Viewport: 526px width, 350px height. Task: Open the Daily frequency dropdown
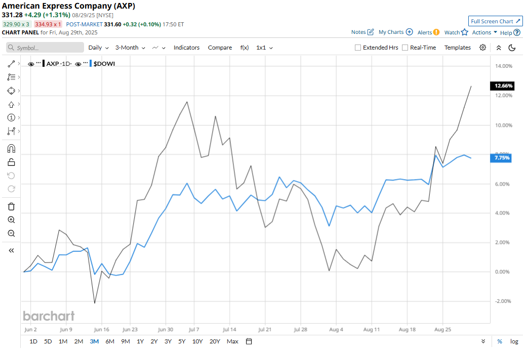click(98, 48)
